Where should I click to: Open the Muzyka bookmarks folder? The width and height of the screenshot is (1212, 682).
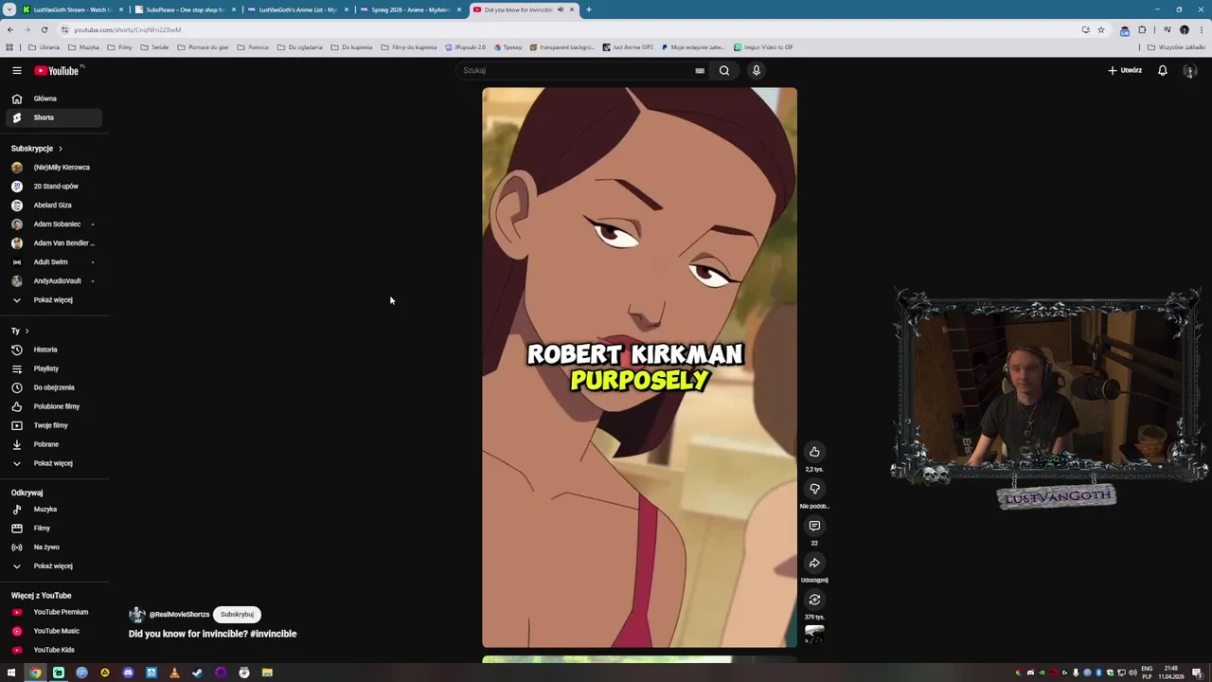click(84, 47)
